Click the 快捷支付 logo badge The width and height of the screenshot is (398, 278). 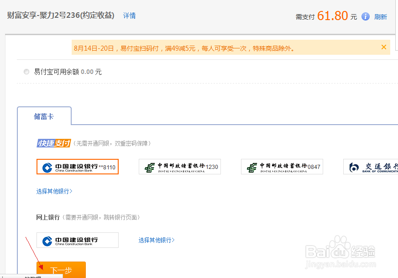(53, 143)
